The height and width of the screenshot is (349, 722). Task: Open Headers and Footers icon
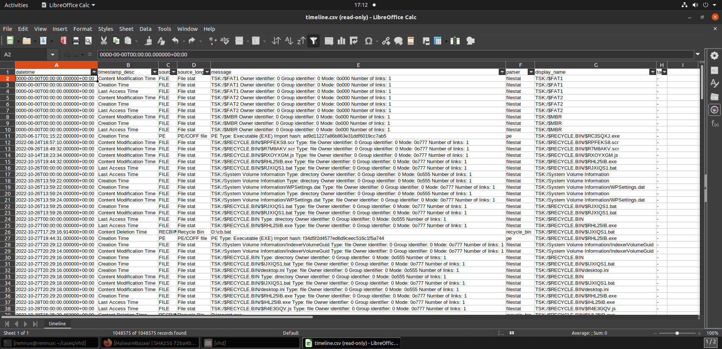point(411,41)
